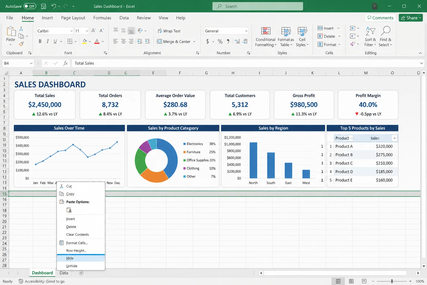Apply the red Font Color swatch
The width and height of the screenshot is (427, 285).
point(97,42)
